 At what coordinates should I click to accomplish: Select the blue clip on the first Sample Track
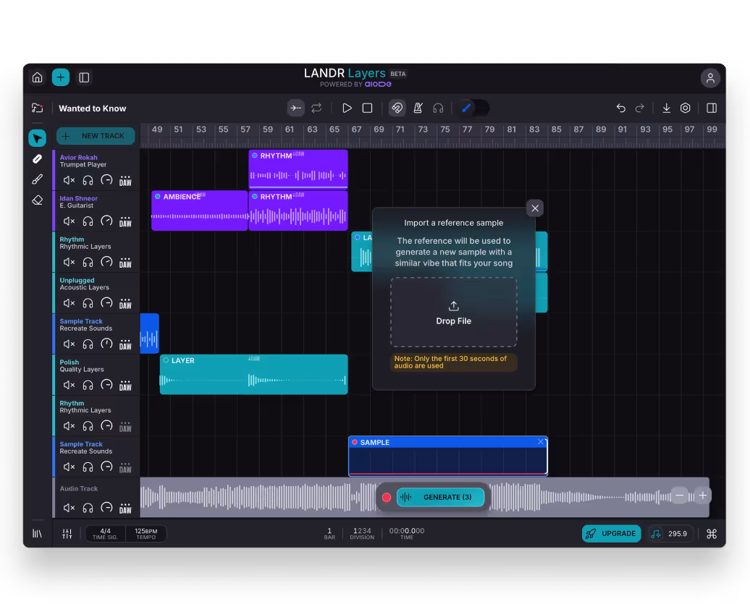click(149, 333)
